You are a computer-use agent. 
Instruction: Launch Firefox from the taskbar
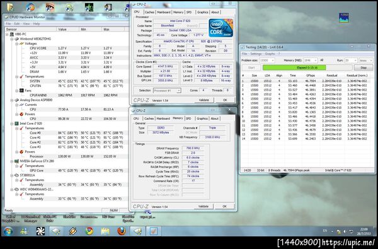(x=122, y=231)
